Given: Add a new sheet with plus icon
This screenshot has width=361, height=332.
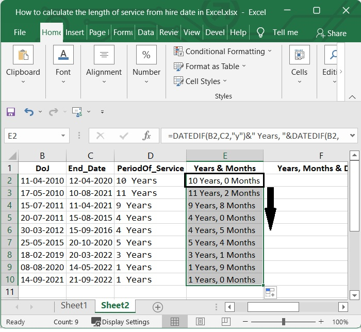Looking at the screenshot, I should [x=158, y=307].
